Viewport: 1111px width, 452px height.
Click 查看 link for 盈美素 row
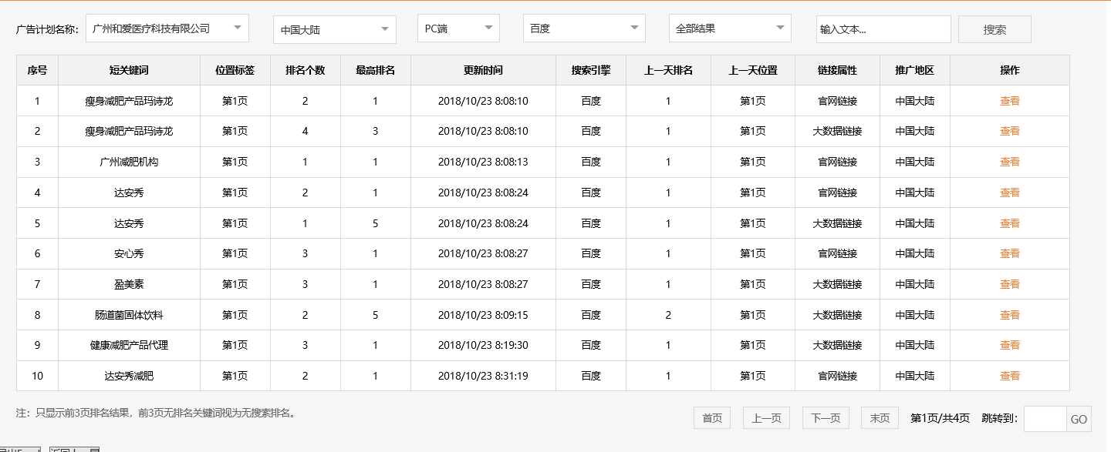(x=1009, y=284)
